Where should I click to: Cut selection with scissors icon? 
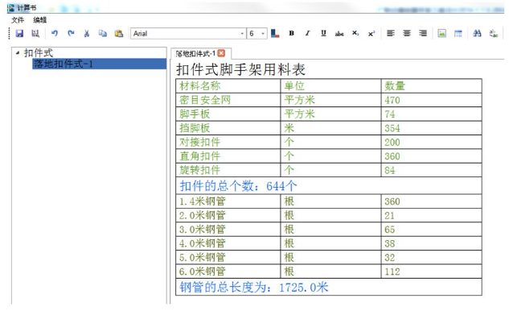pos(86,33)
